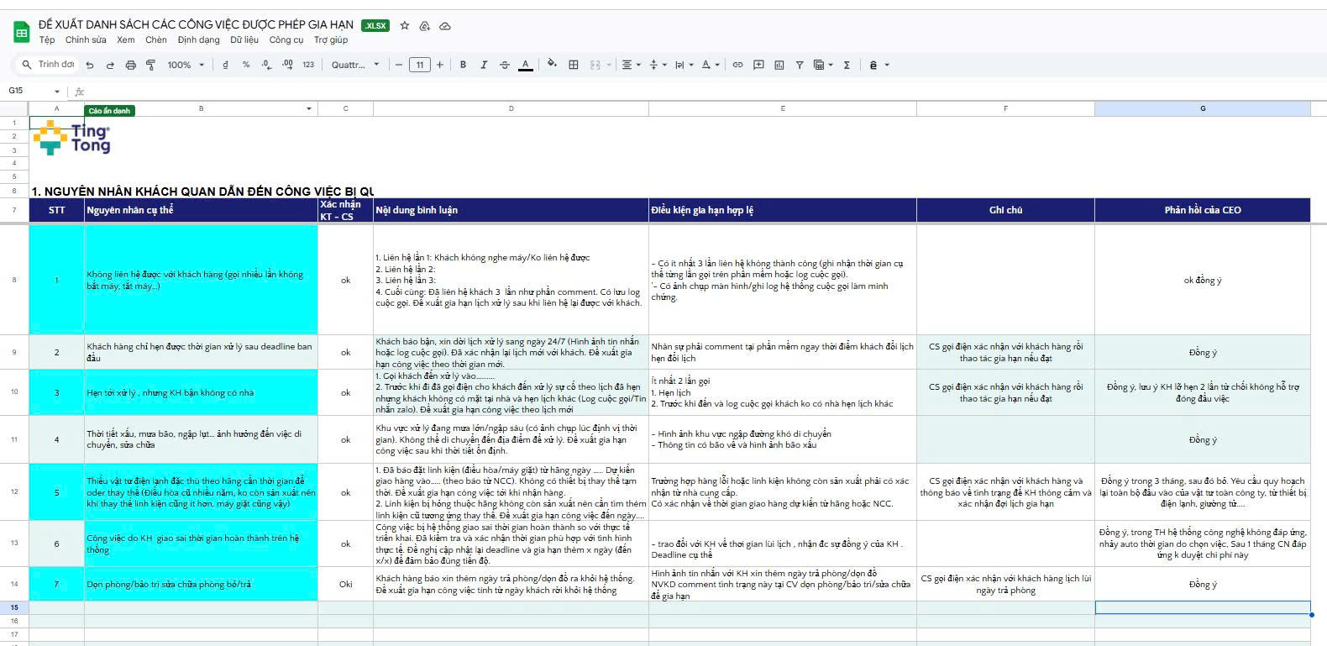Open the Dữ liệu menu

tap(244, 39)
